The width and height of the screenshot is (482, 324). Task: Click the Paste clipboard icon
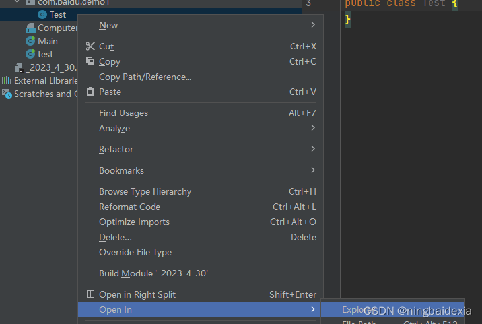click(x=90, y=92)
